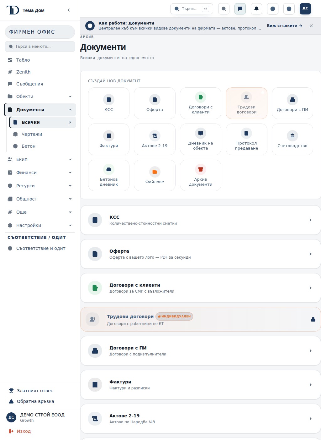Image resolution: width=321 pixels, height=440 pixels.
Task: Choose the Договори с клиенти tile
Action: click(x=201, y=103)
